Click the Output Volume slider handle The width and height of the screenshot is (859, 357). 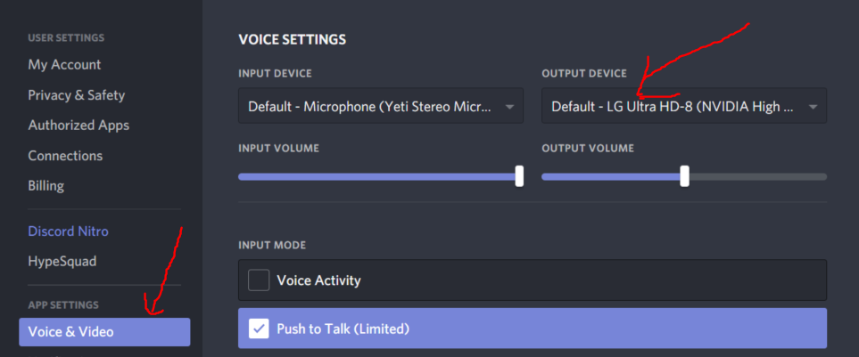(684, 176)
